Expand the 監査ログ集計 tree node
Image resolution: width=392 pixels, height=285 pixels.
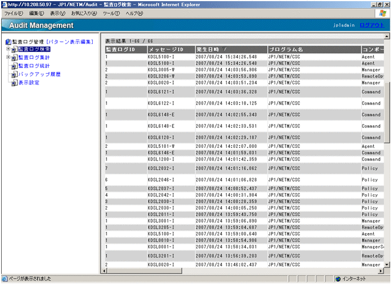8,58
